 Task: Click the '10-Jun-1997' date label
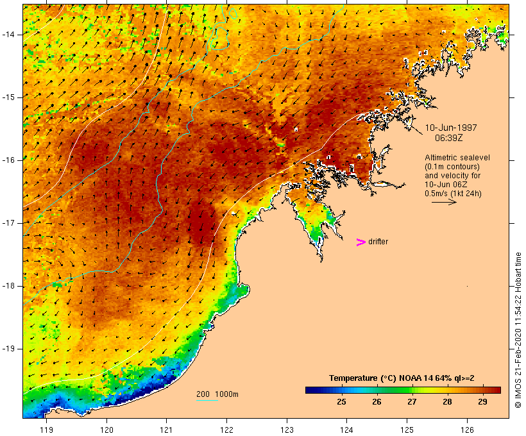pos(451,128)
